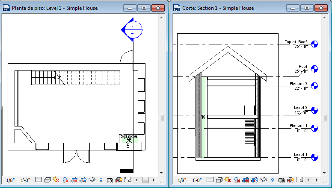Click the plan window vertical scroll up arrow

point(161,18)
